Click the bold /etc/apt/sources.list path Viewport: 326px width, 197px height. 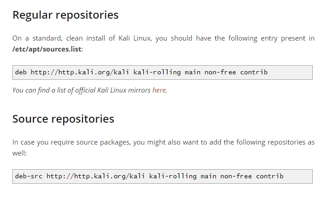[x=47, y=49]
